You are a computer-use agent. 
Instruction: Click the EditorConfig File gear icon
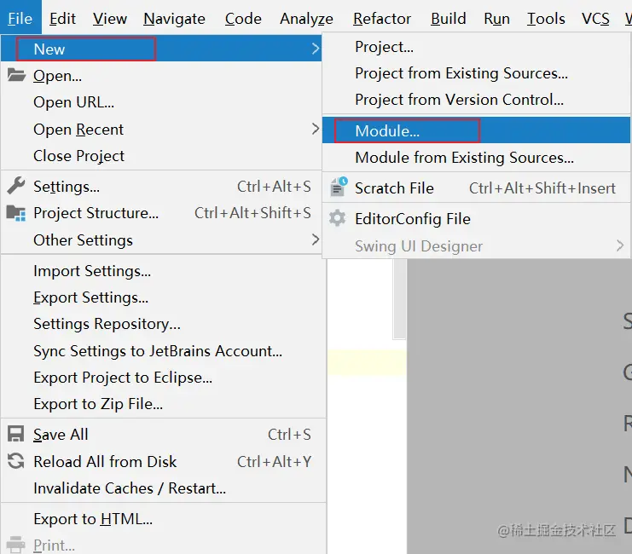[x=339, y=218]
